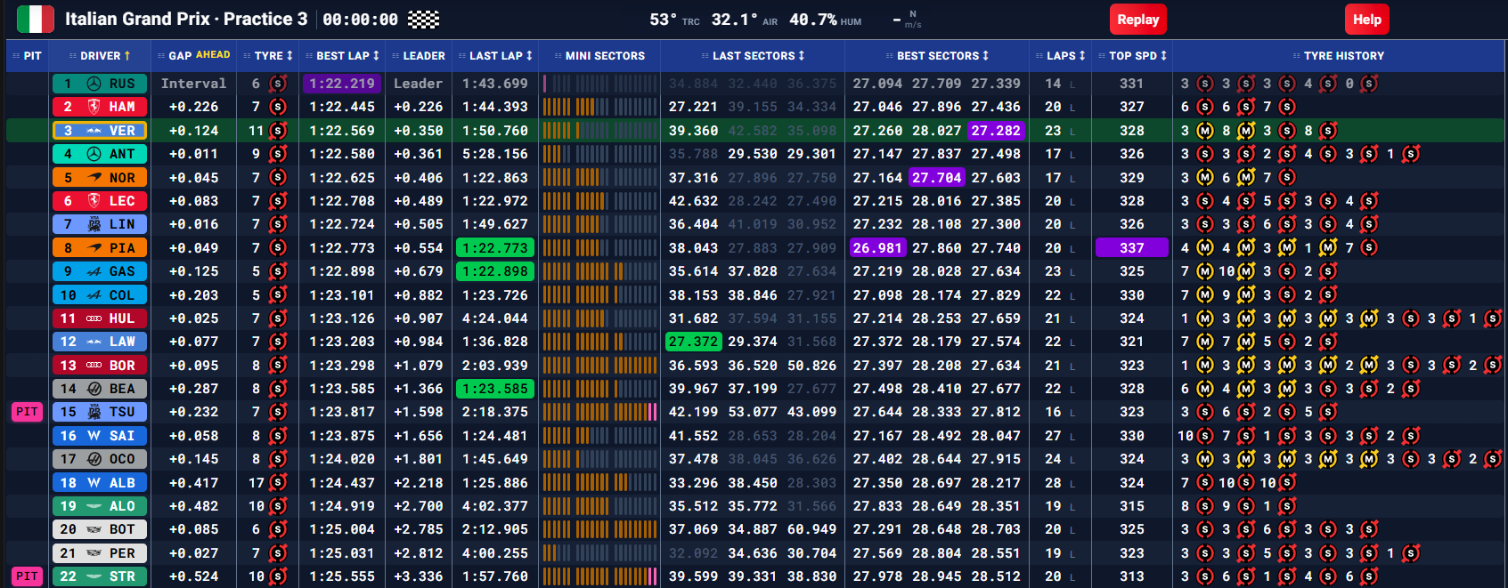
Task: Toggle sort arrow on BEST SECTORS column
Action: (986, 56)
